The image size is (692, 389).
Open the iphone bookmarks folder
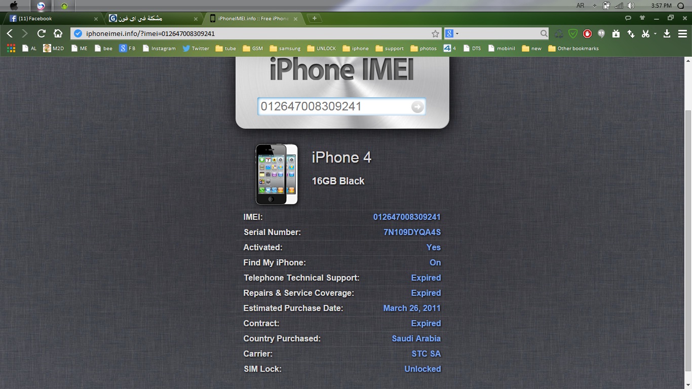356,48
